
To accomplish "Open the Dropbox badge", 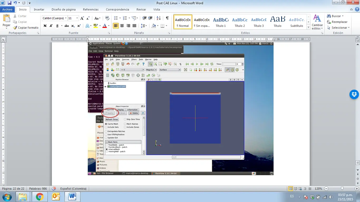I will (x=354, y=94).
